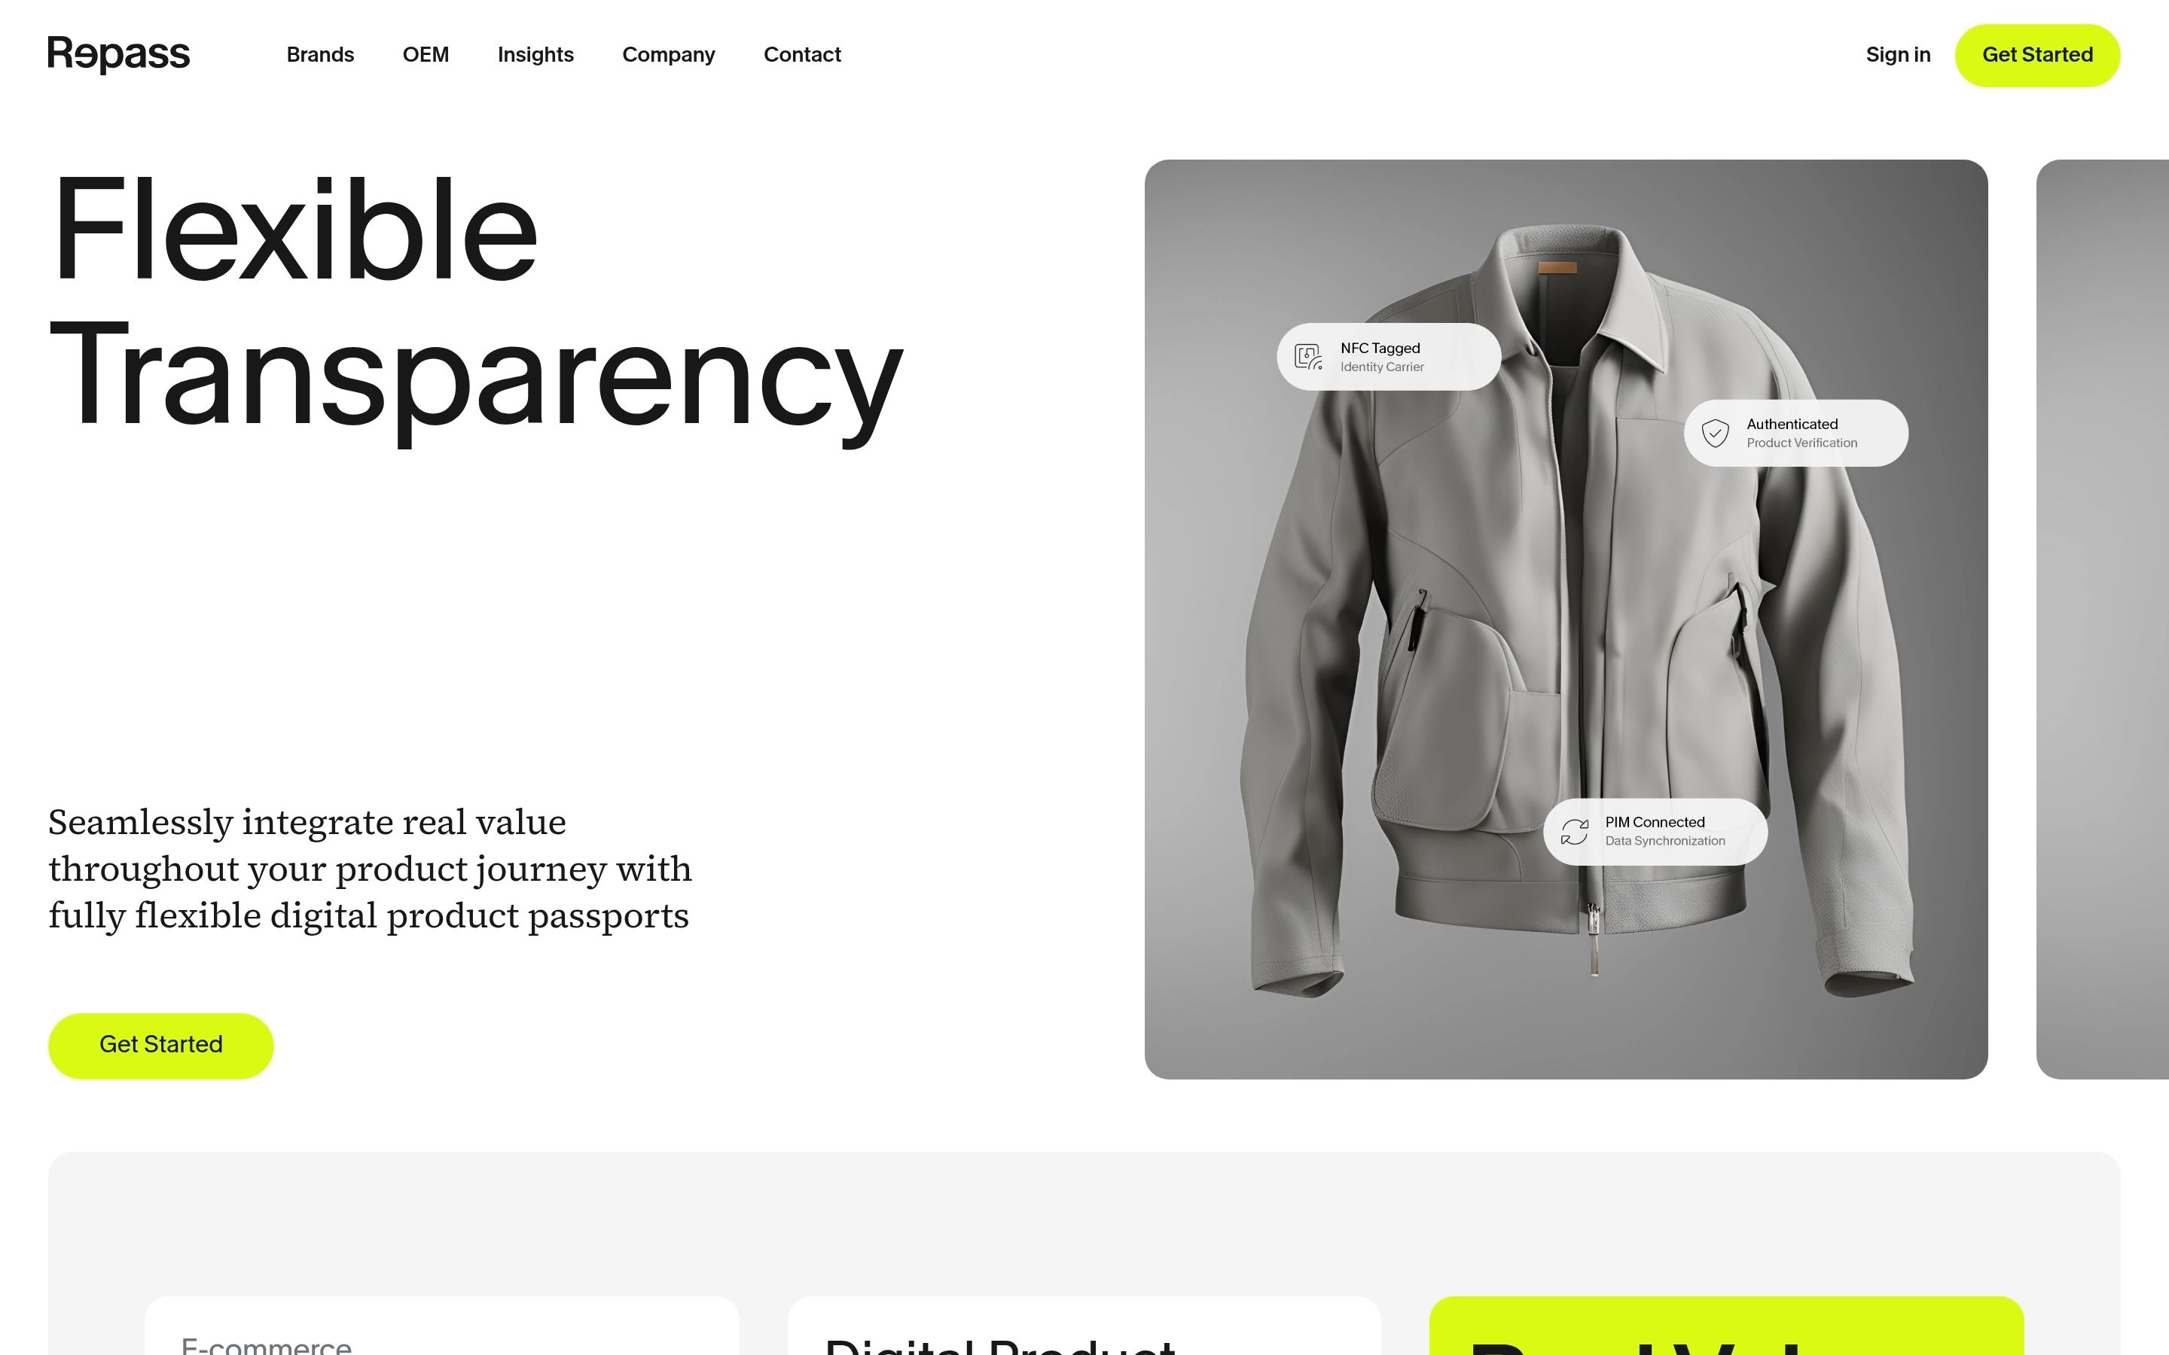Screen dimensions: 2169x1355
Task: Select the Authenticated Product Verification label
Action: click(x=1796, y=433)
